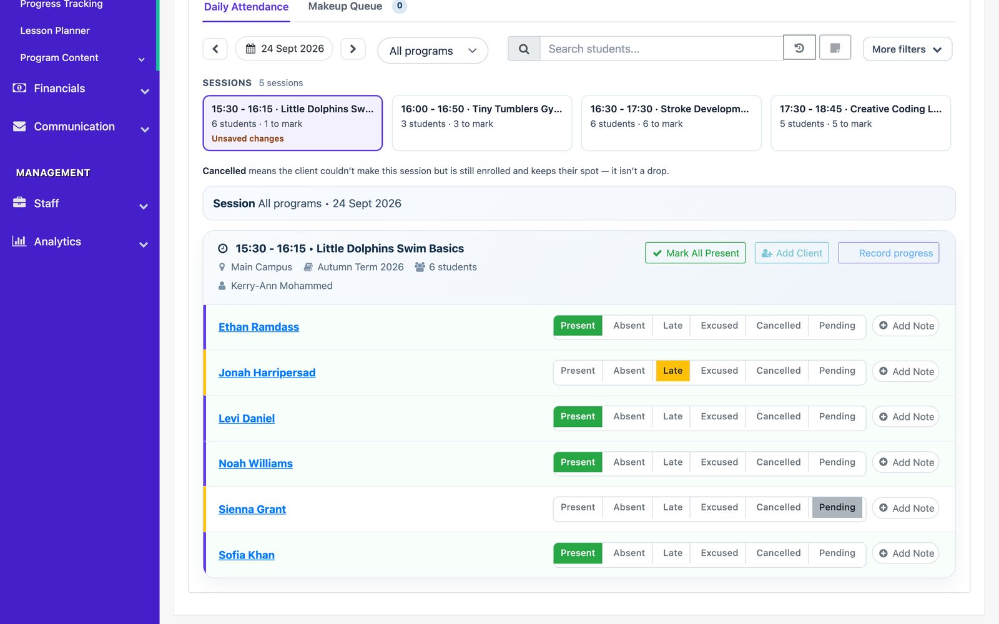
Task: Open Ethan Ramdass profile link
Action: [x=258, y=327]
